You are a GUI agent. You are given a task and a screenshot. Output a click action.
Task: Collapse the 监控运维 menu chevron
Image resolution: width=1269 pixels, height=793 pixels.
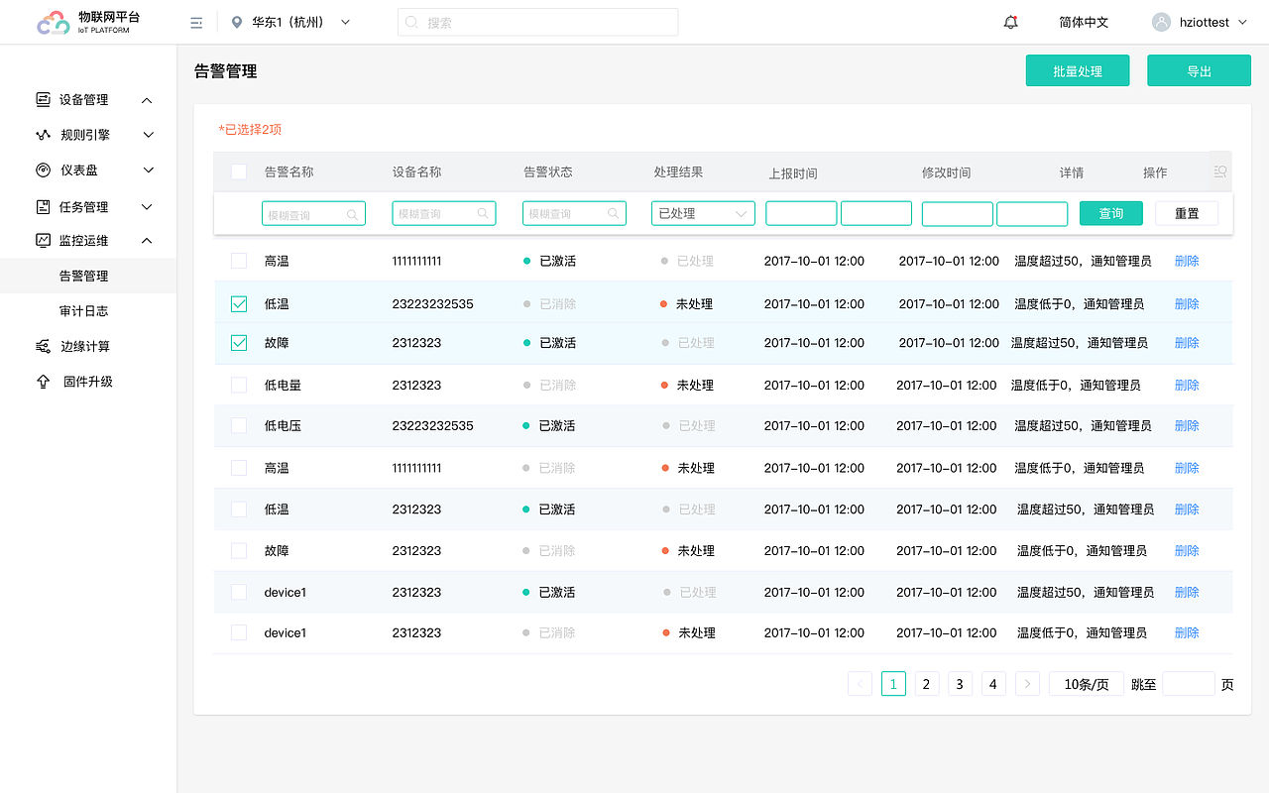(x=147, y=241)
